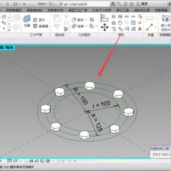Click the star favorites icon in title bar
171x171 pixels.
coord(131,4)
